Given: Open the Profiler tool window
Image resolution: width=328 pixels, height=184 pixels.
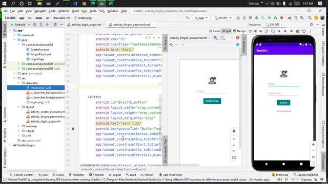Looking at the screenshot, I should pos(147,175).
